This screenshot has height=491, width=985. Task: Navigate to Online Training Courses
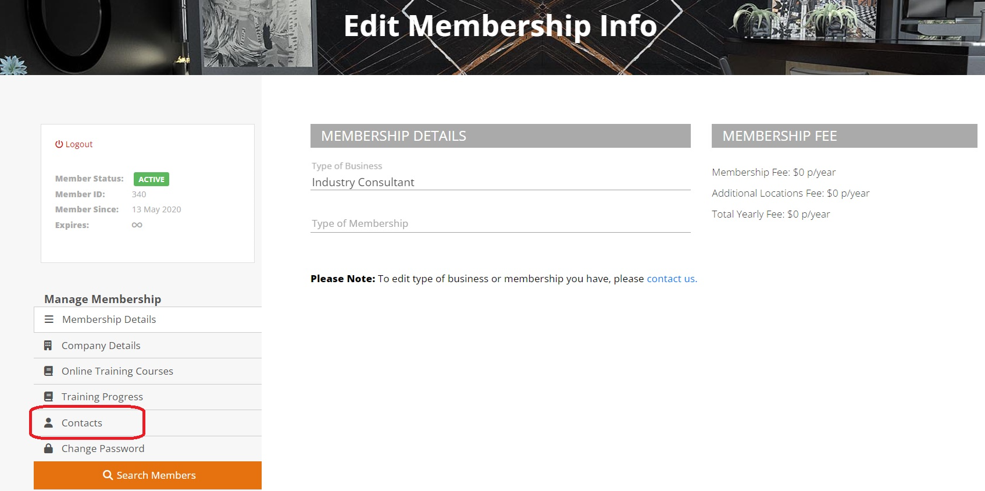pyautogui.click(x=117, y=371)
